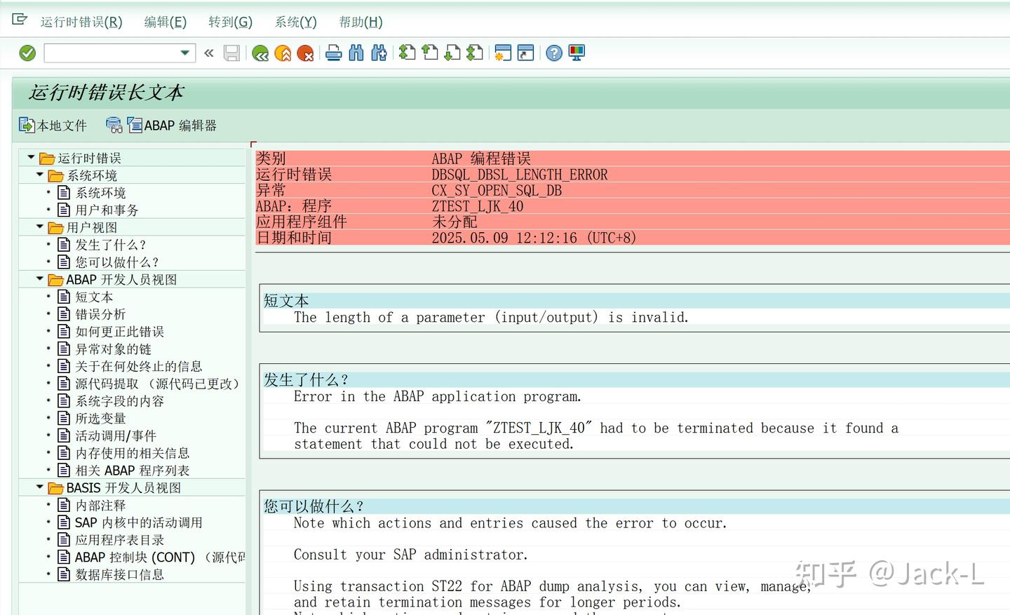Click the icon between 本地文件 and ABAP 编辑器

tap(114, 126)
